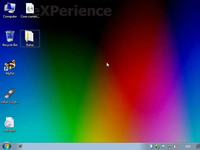Select the Rufus folder on the desktop
Screen dimensions: 200x150
pyautogui.click(x=30, y=38)
